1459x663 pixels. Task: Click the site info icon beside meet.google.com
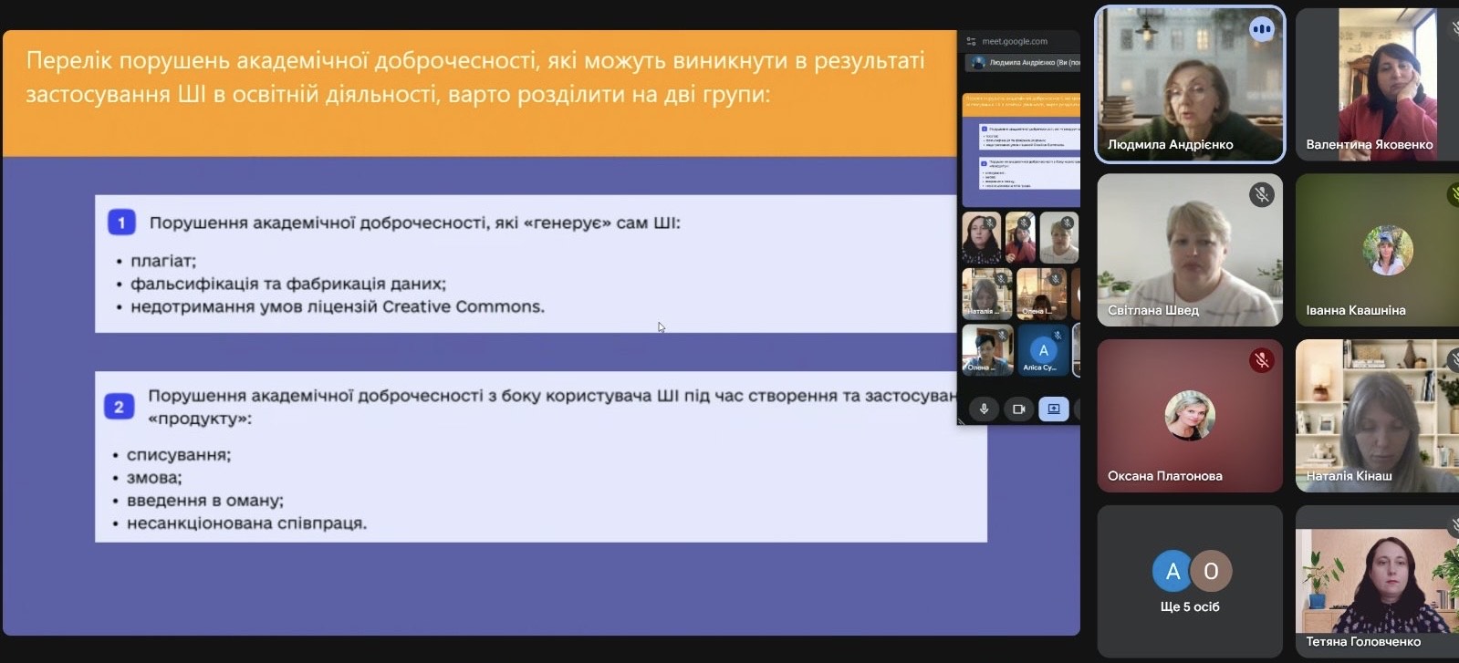tap(971, 41)
